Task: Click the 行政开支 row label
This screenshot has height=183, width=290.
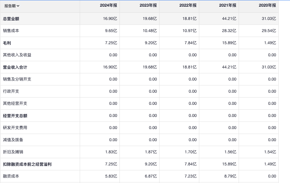Action: [x=11, y=91]
